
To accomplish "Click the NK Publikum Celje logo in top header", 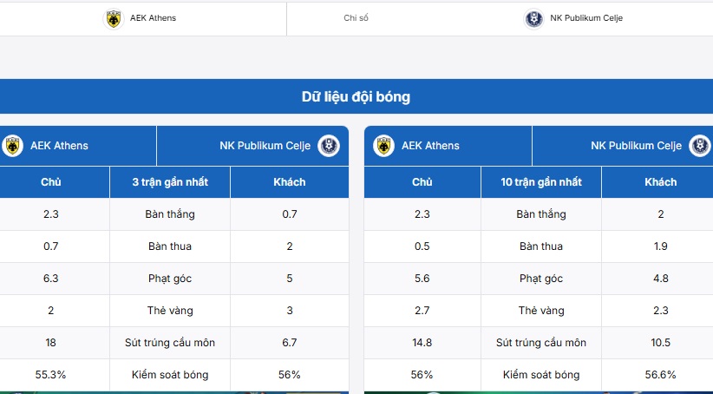I will (x=533, y=18).
